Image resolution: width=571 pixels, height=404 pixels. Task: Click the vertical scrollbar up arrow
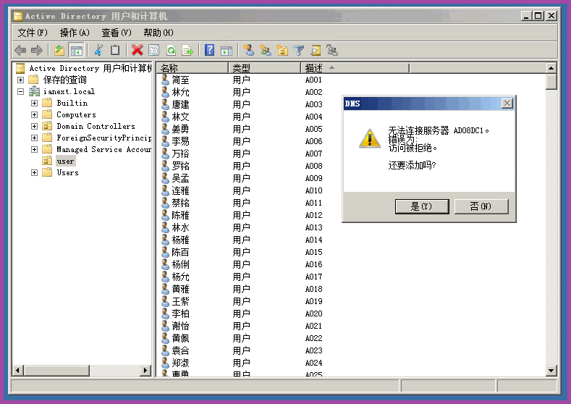point(551,68)
